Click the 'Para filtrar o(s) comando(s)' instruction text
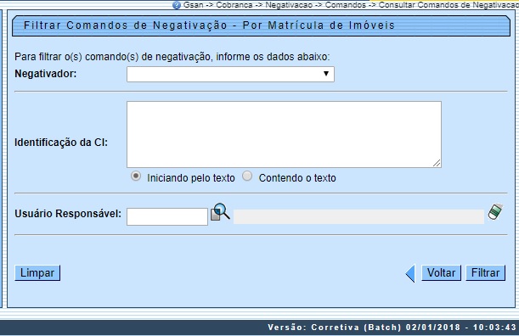This screenshot has width=519, height=336. pos(172,57)
